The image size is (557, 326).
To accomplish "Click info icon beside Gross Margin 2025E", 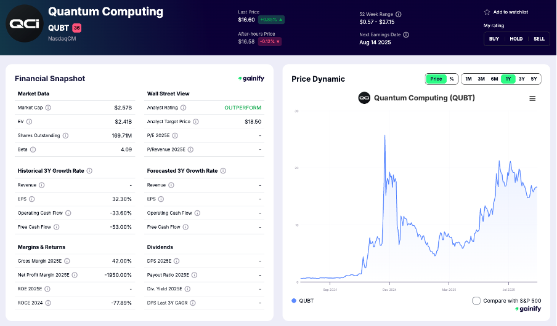I will coord(67,261).
